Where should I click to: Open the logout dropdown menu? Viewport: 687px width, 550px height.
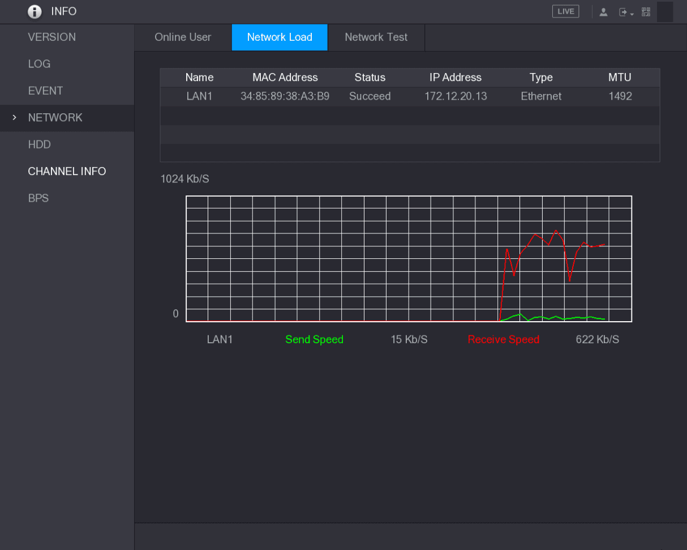pos(625,12)
